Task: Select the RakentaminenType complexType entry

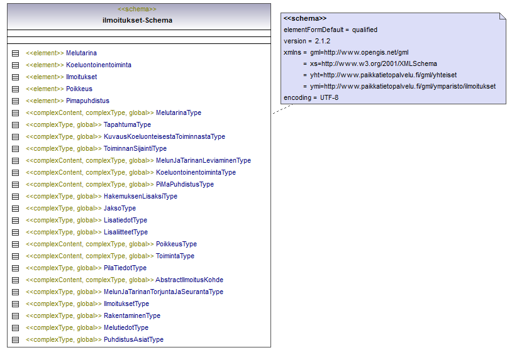Action: pyautogui.click(x=93, y=315)
